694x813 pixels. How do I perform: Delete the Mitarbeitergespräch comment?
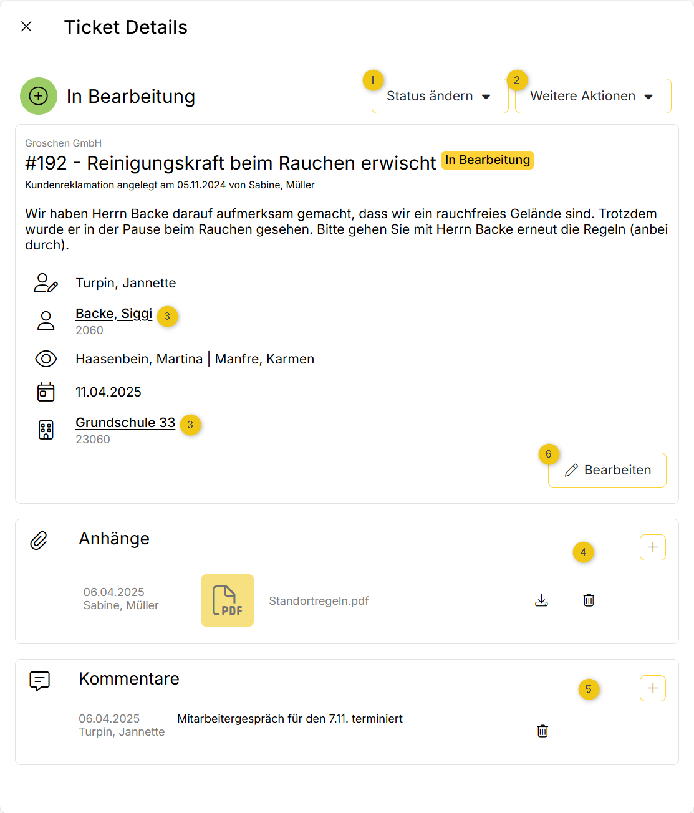pyautogui.click(x=542, y=731)
